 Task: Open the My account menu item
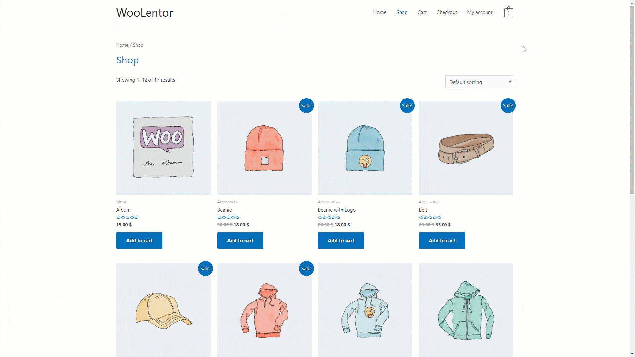[x=480, y=12]
